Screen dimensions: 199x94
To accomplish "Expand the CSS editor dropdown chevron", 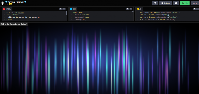I will [x=131, y=9].
